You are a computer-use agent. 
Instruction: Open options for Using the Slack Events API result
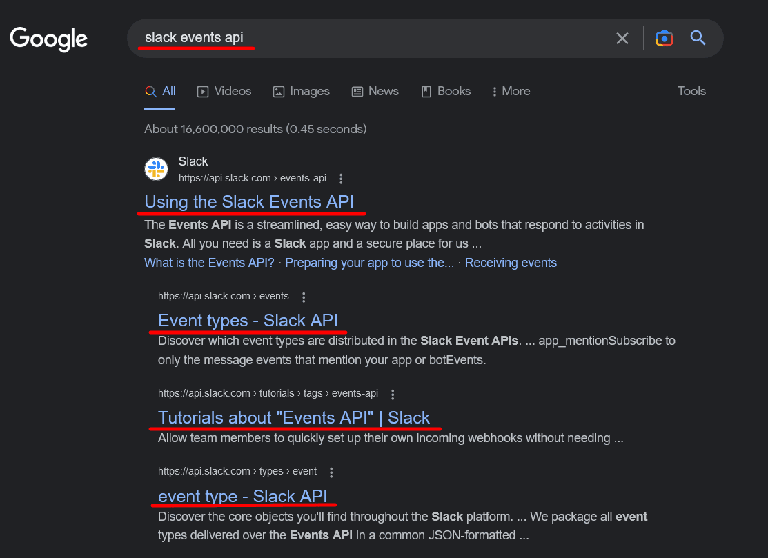[341, 178]
